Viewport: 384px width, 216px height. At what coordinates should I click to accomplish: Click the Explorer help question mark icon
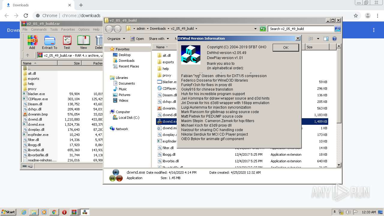[x=334, y=39]
